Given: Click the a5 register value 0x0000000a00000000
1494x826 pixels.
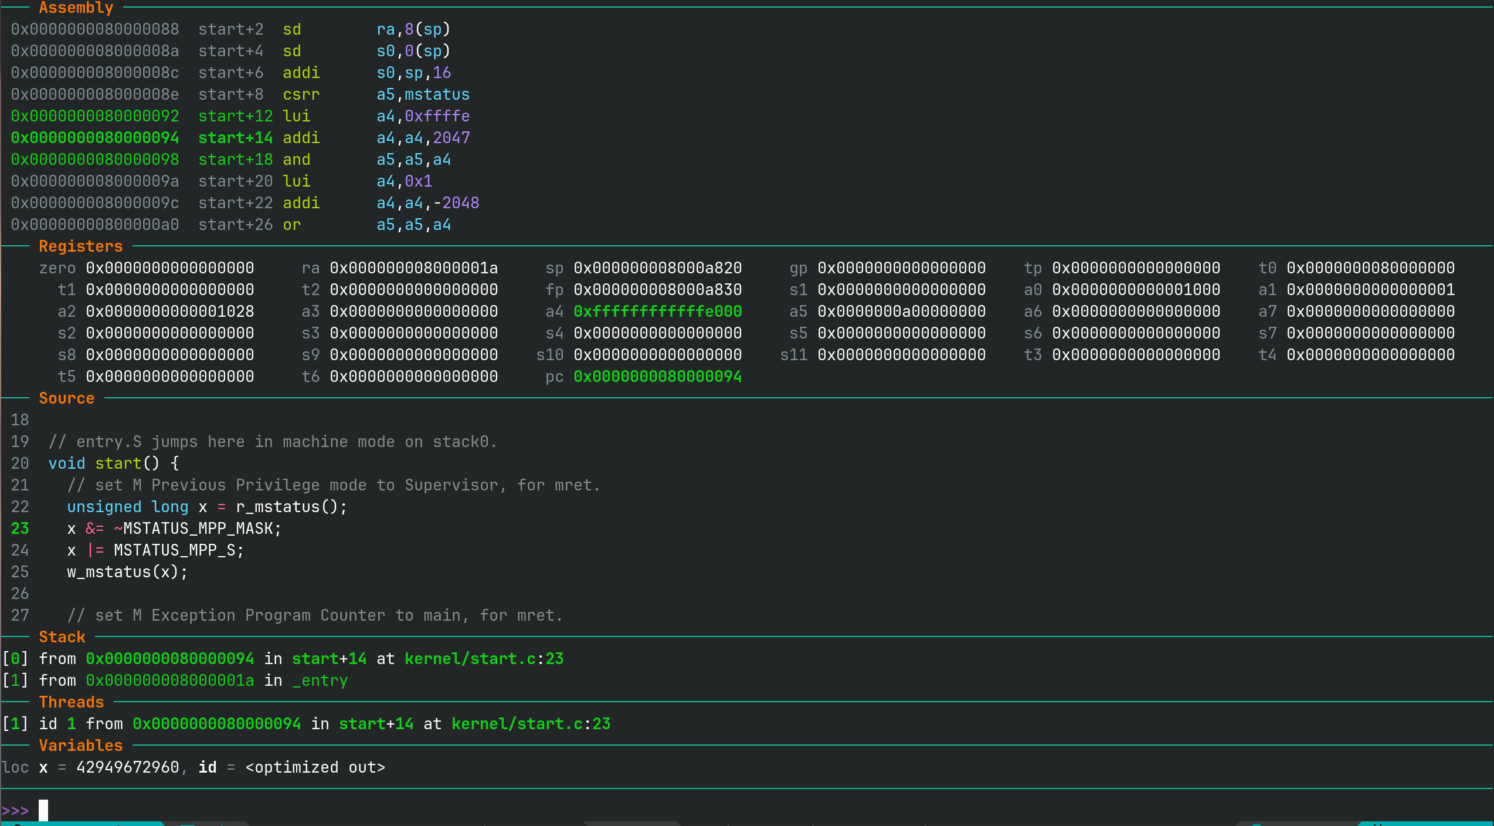Looking at the screenshot, I should [x=902, y=312].
